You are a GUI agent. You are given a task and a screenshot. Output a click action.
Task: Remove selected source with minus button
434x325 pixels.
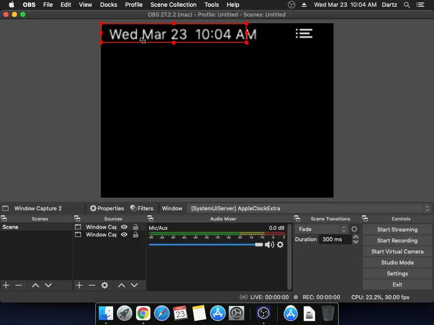tap(92, 285)
